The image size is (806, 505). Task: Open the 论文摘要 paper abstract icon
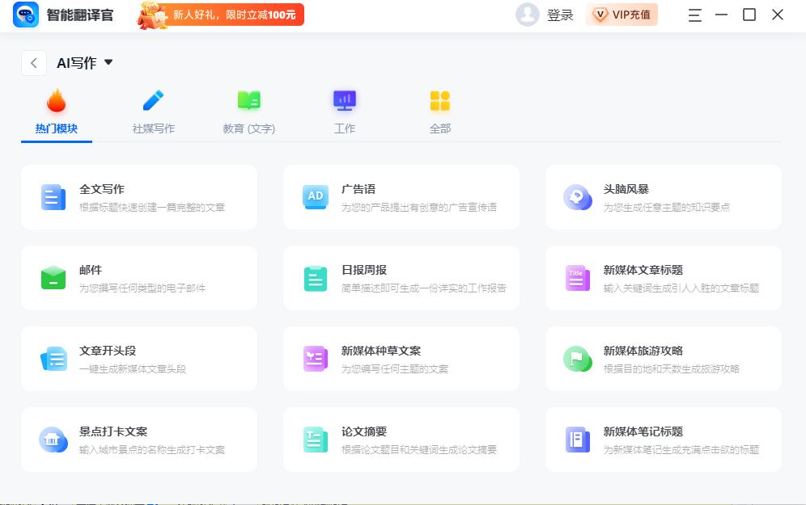pyautogui.click(x=315, y=440)
